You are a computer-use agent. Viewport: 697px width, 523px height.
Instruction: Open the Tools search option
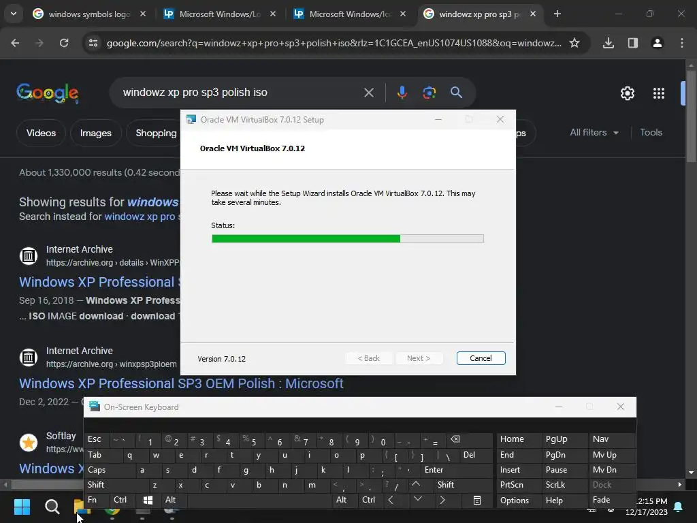(651, 133)
